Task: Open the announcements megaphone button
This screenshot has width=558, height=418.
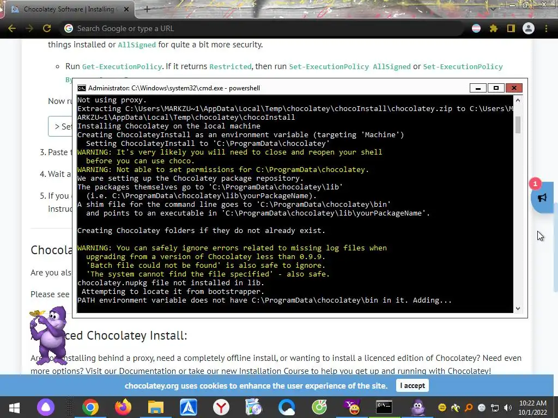Action: pyautogui.click(x=542, y=198)
